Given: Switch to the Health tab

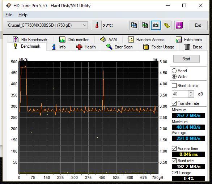Looking at the screenshot, I should point(86,47).
